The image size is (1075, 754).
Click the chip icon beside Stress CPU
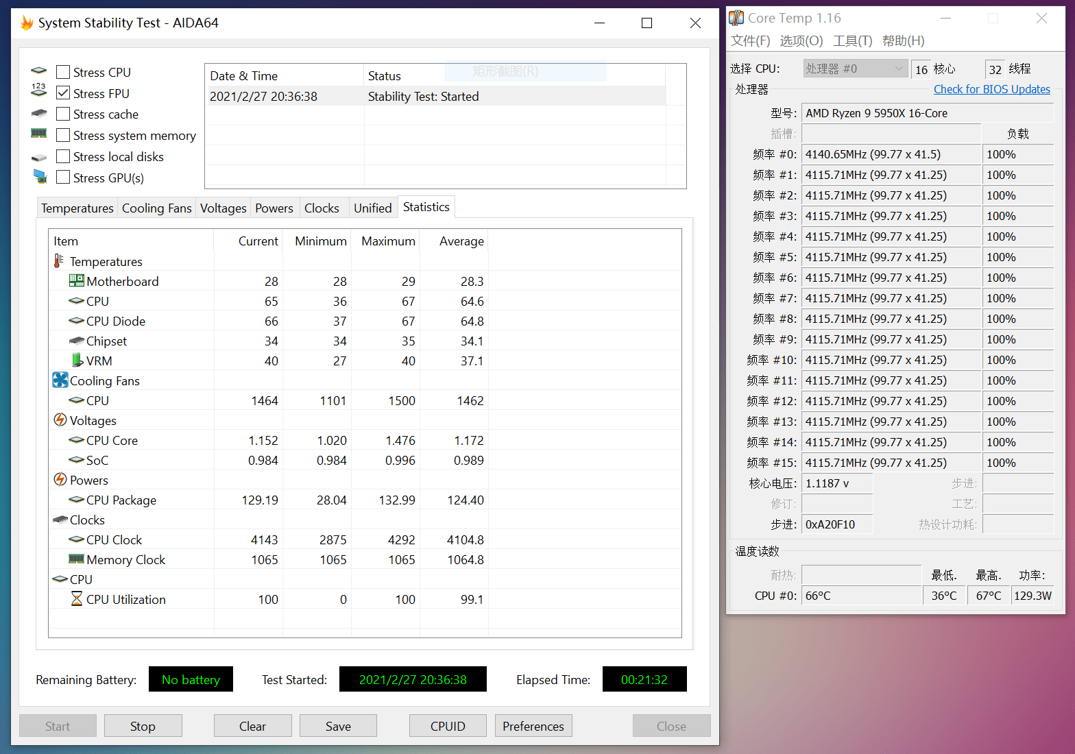pyautogui.click(x=39, y=71)
